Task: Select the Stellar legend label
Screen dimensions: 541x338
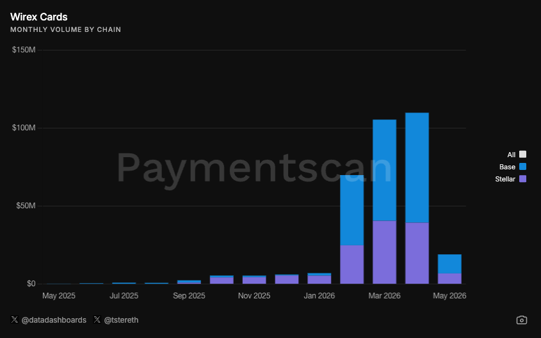Action: 505,179
